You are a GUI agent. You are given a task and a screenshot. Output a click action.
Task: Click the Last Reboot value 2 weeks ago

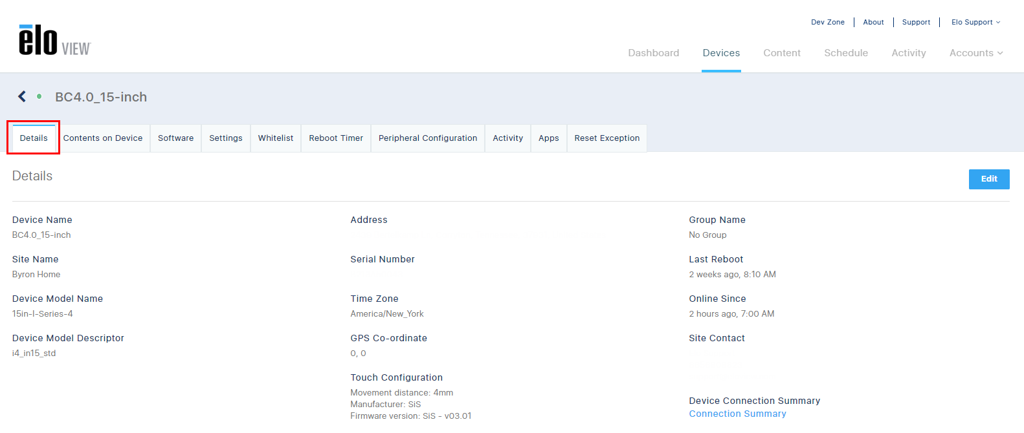click(732, 275)
